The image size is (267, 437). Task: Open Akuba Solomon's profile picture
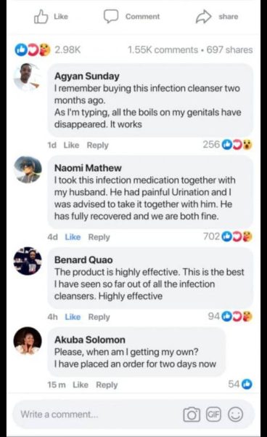tap(28, 340)
